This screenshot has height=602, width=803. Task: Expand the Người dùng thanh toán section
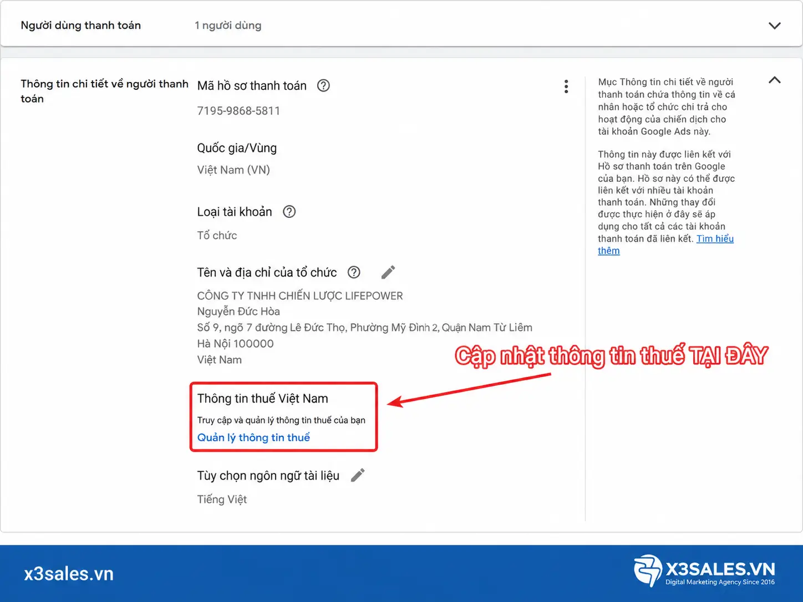(x=775, y=25)
